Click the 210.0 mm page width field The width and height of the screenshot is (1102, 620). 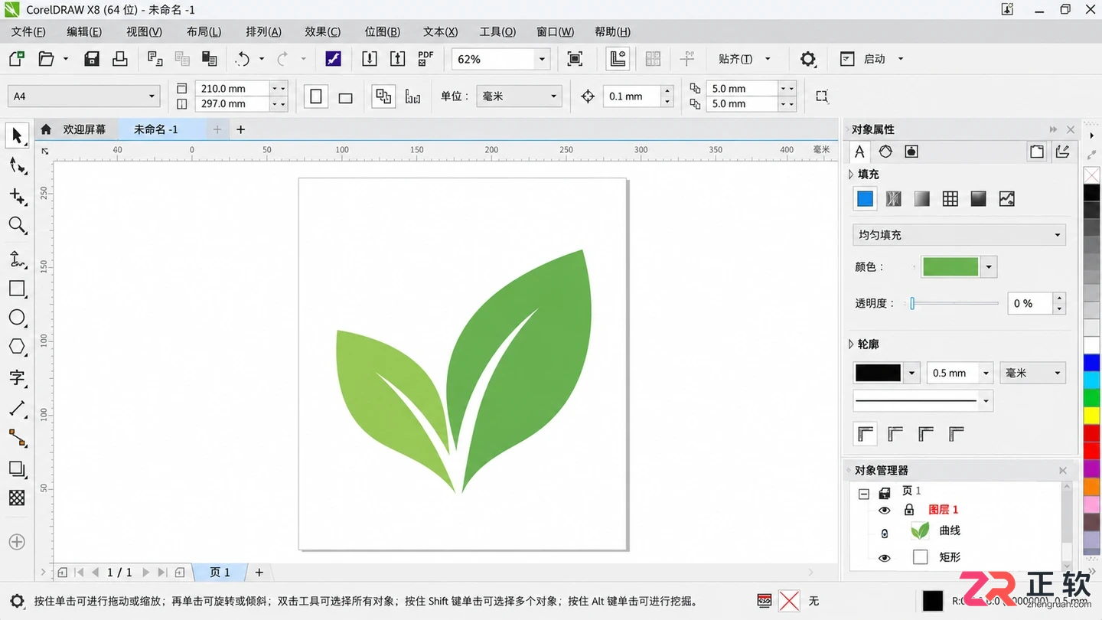[233, 89]
